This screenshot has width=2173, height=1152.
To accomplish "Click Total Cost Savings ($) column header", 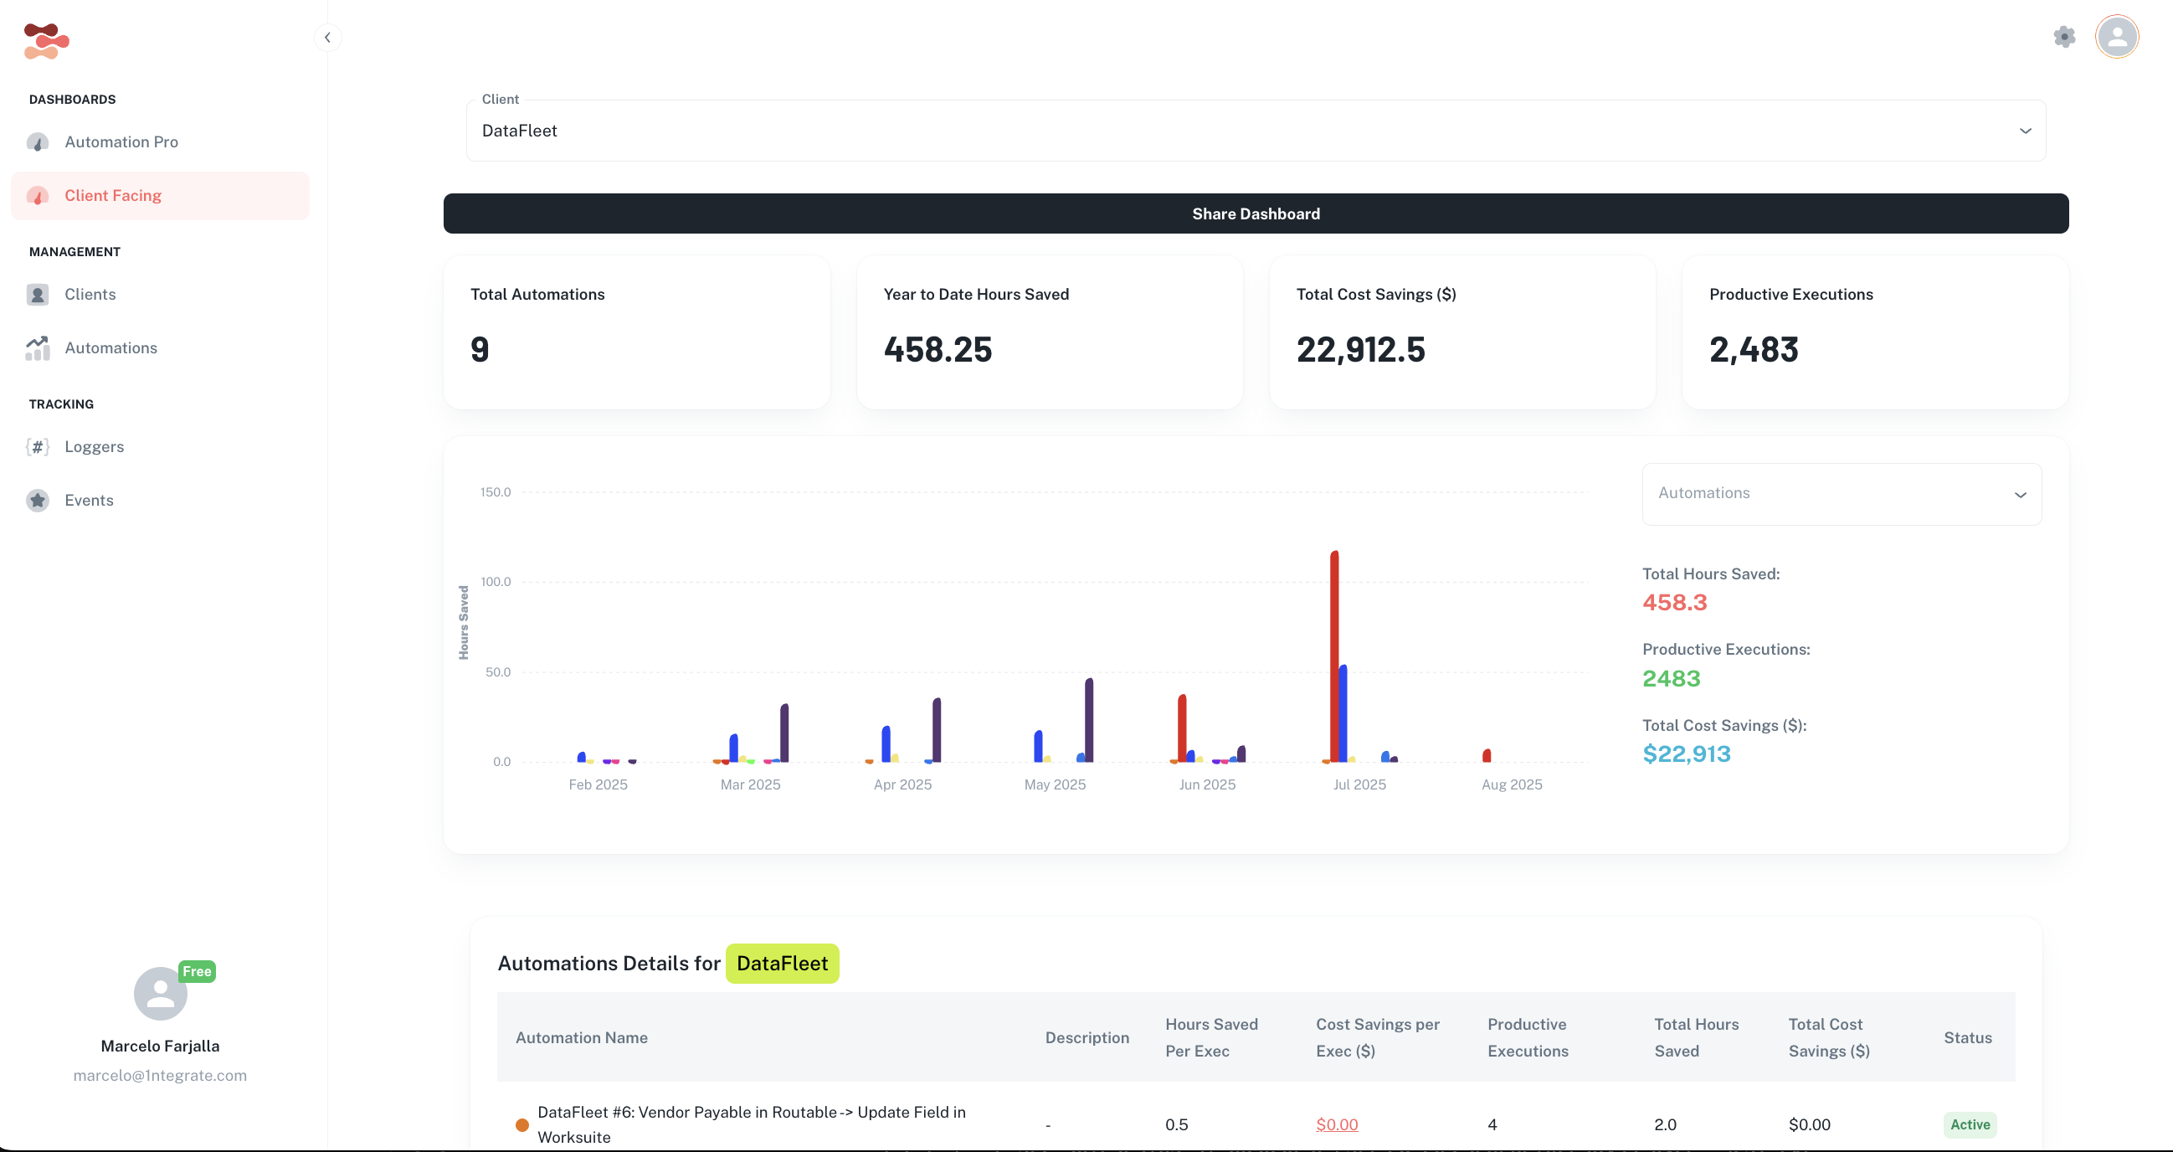I will (x=1829, y=1038).
